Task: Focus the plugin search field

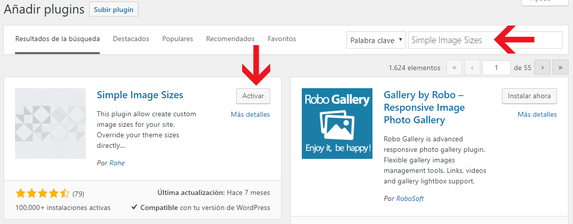Action: pos(485,40)
